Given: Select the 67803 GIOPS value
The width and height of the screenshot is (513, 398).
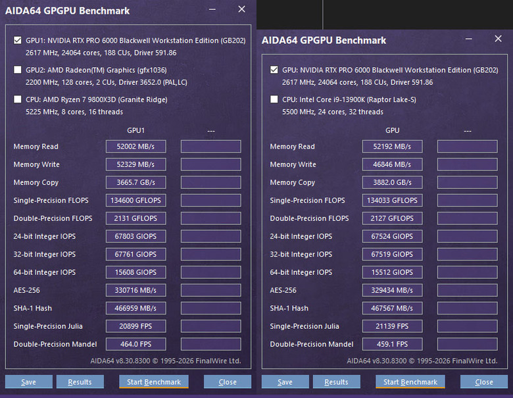Looking at the screenshot, I should point(135,236).
